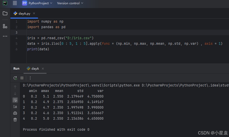Place cursor on empty editor line 3

101,32
